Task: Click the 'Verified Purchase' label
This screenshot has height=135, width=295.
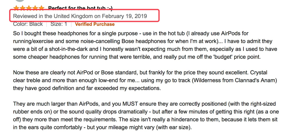Action: (95, 24)
